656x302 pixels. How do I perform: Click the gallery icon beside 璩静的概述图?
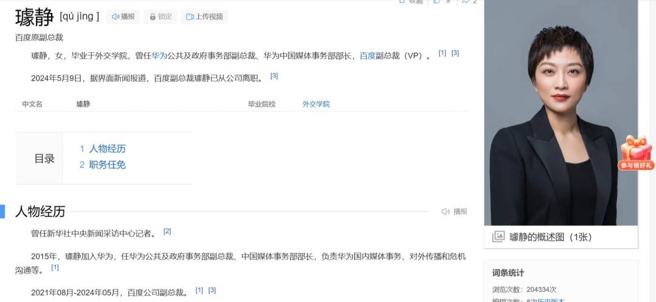(498, 237)
